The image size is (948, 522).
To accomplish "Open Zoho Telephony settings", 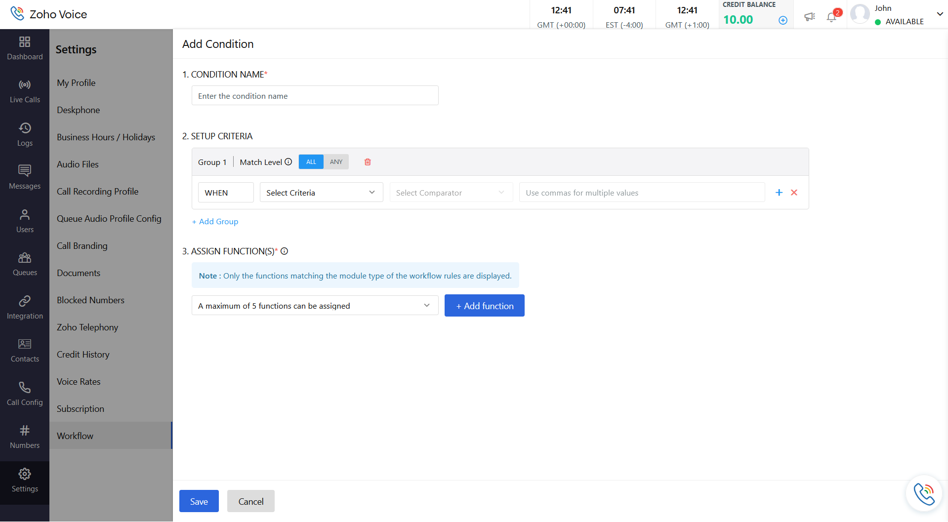I will tap(87, 327).
